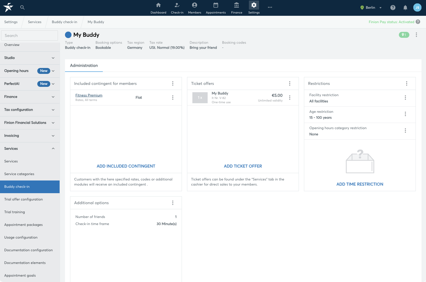This screenshot has width=426, height=282.
Task: Expand the PerfectAI sidebar section
Action: [x=30, y=84]
